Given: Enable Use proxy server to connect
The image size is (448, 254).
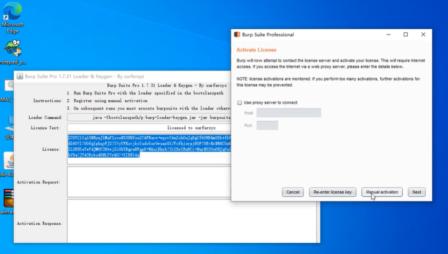Looking at the screenshot, I should pyautogui.click(x=240, y=103).
